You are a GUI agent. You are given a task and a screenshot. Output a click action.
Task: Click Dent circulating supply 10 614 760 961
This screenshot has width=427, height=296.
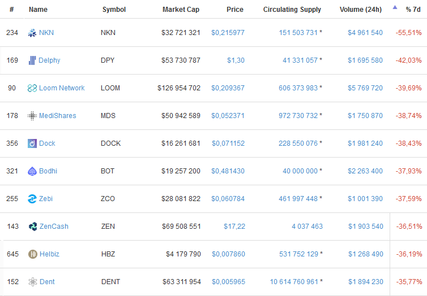pos(294,282)
